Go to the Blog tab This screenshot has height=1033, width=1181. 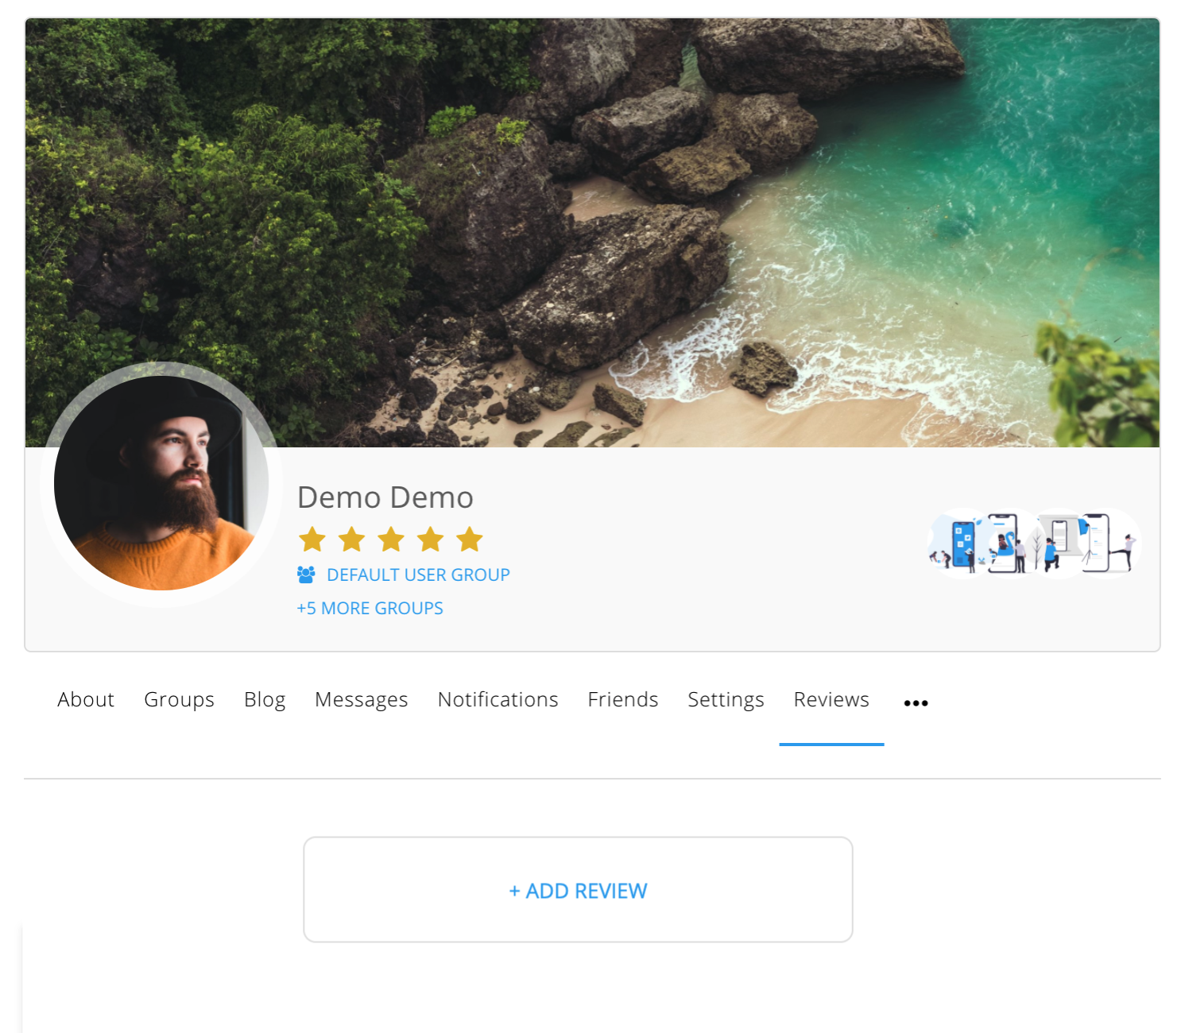pos(265,700)
